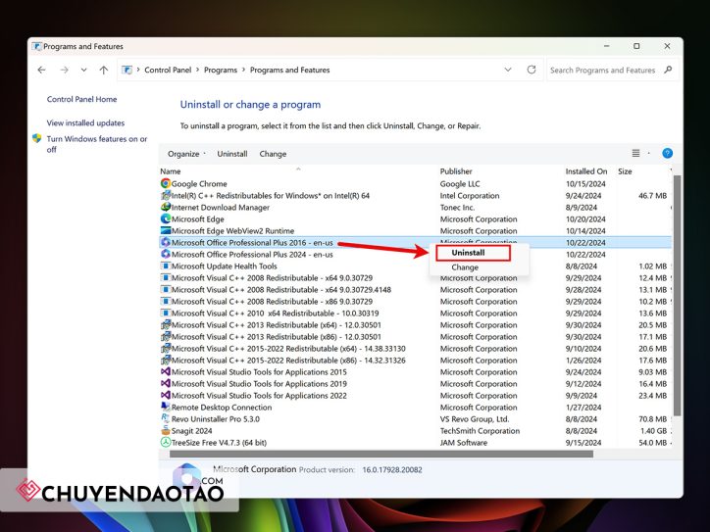710x532 pixels.
Task: Select Microsoft Visual C++ 2008 Redistributable - x86 9.0.30729
Action: (x=415, y=302)
